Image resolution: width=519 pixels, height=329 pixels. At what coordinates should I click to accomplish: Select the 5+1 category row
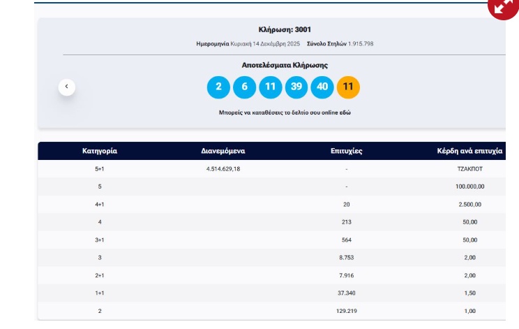point(99,169)
